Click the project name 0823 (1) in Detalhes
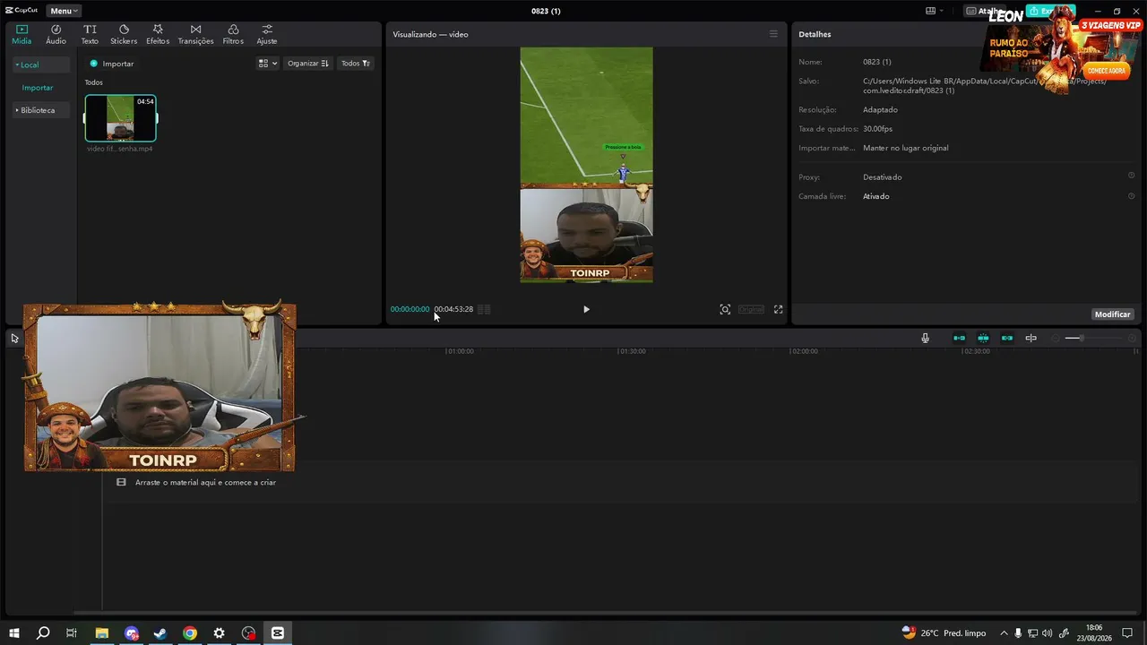 [x=877, y=62]
